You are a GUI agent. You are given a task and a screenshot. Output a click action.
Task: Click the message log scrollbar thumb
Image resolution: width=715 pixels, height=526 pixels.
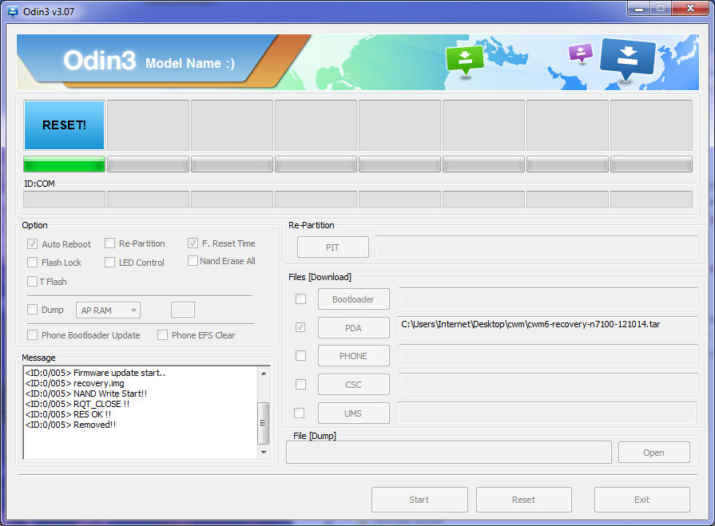[263, 422]
